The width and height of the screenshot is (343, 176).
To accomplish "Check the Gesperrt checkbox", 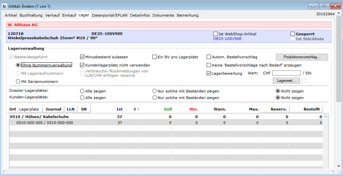I will point(293,34).
